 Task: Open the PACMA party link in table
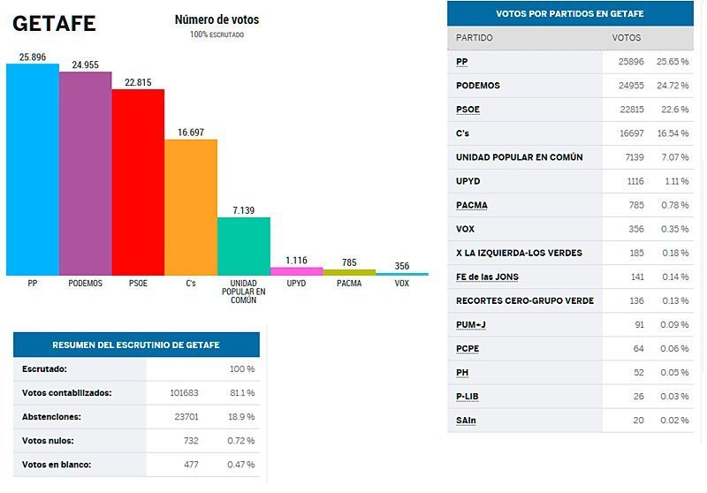(x=472, y=205)
